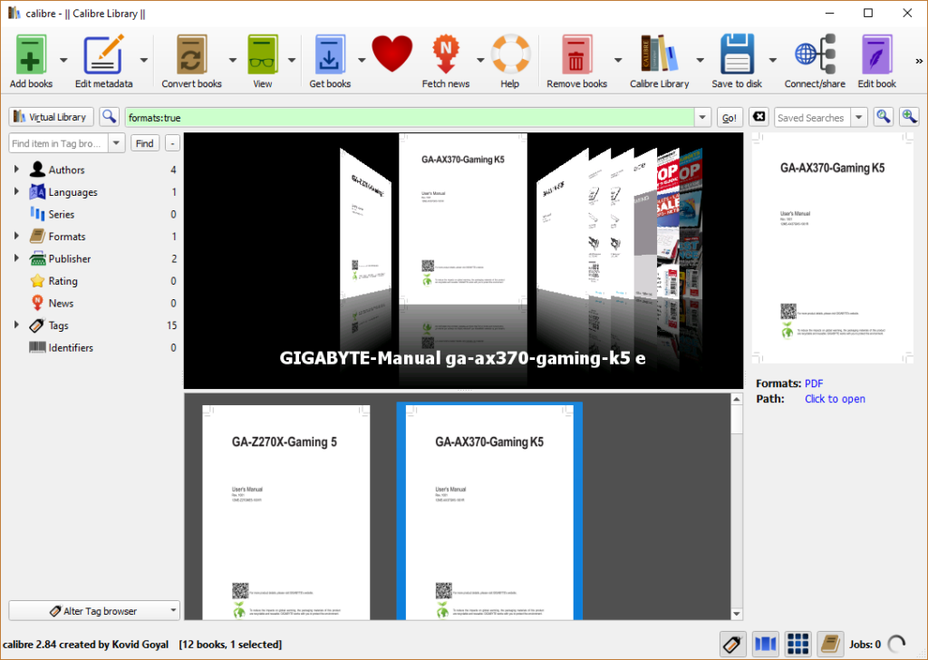Toggle cover browser in status bar
Viewport: 928px width, 660px height.
[765, 644]
